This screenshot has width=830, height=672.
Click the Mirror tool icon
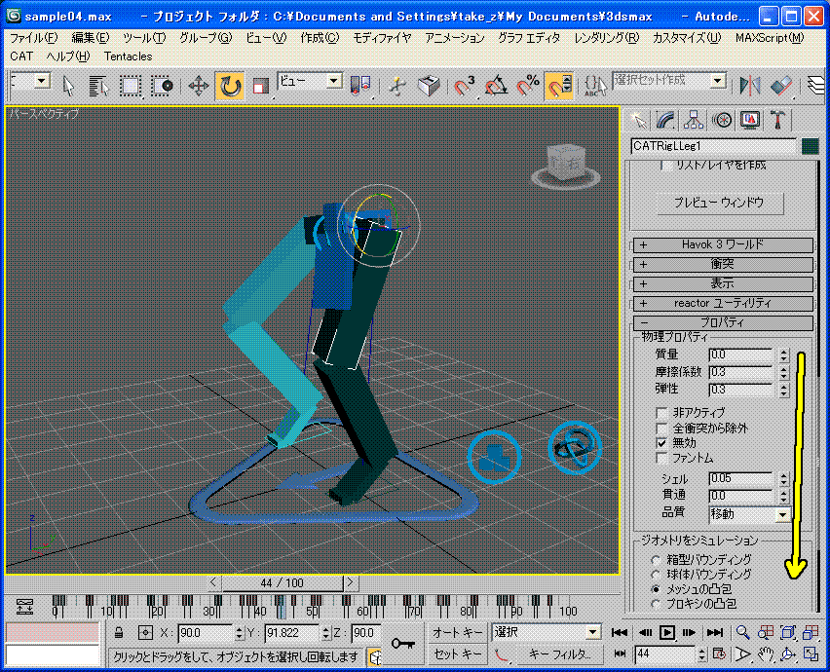pyautogui.click(x=750, y=86)
